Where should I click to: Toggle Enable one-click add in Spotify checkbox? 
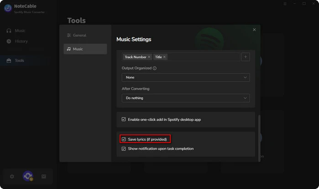pyautogui.click(x=124, y=119)
